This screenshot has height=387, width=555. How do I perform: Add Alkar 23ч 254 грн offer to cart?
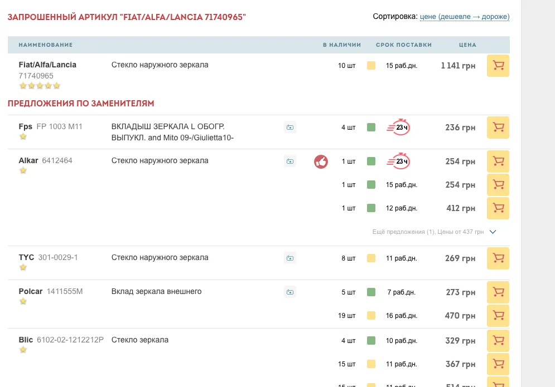coord(498,161)
